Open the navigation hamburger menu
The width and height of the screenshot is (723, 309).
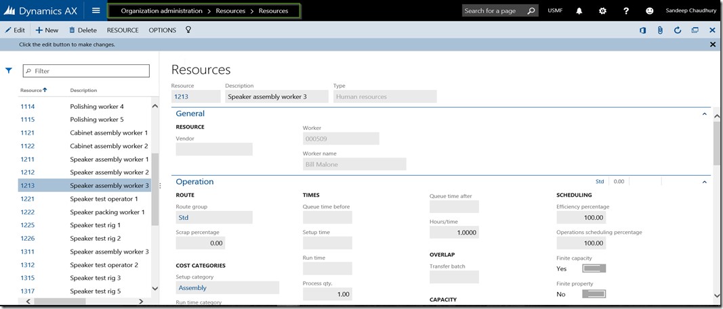click(96, 11)
